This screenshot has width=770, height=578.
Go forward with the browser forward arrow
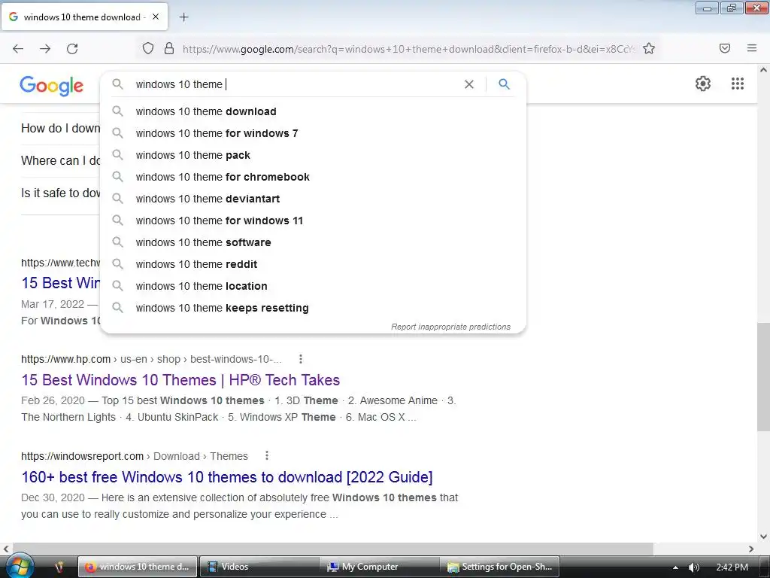45,48
